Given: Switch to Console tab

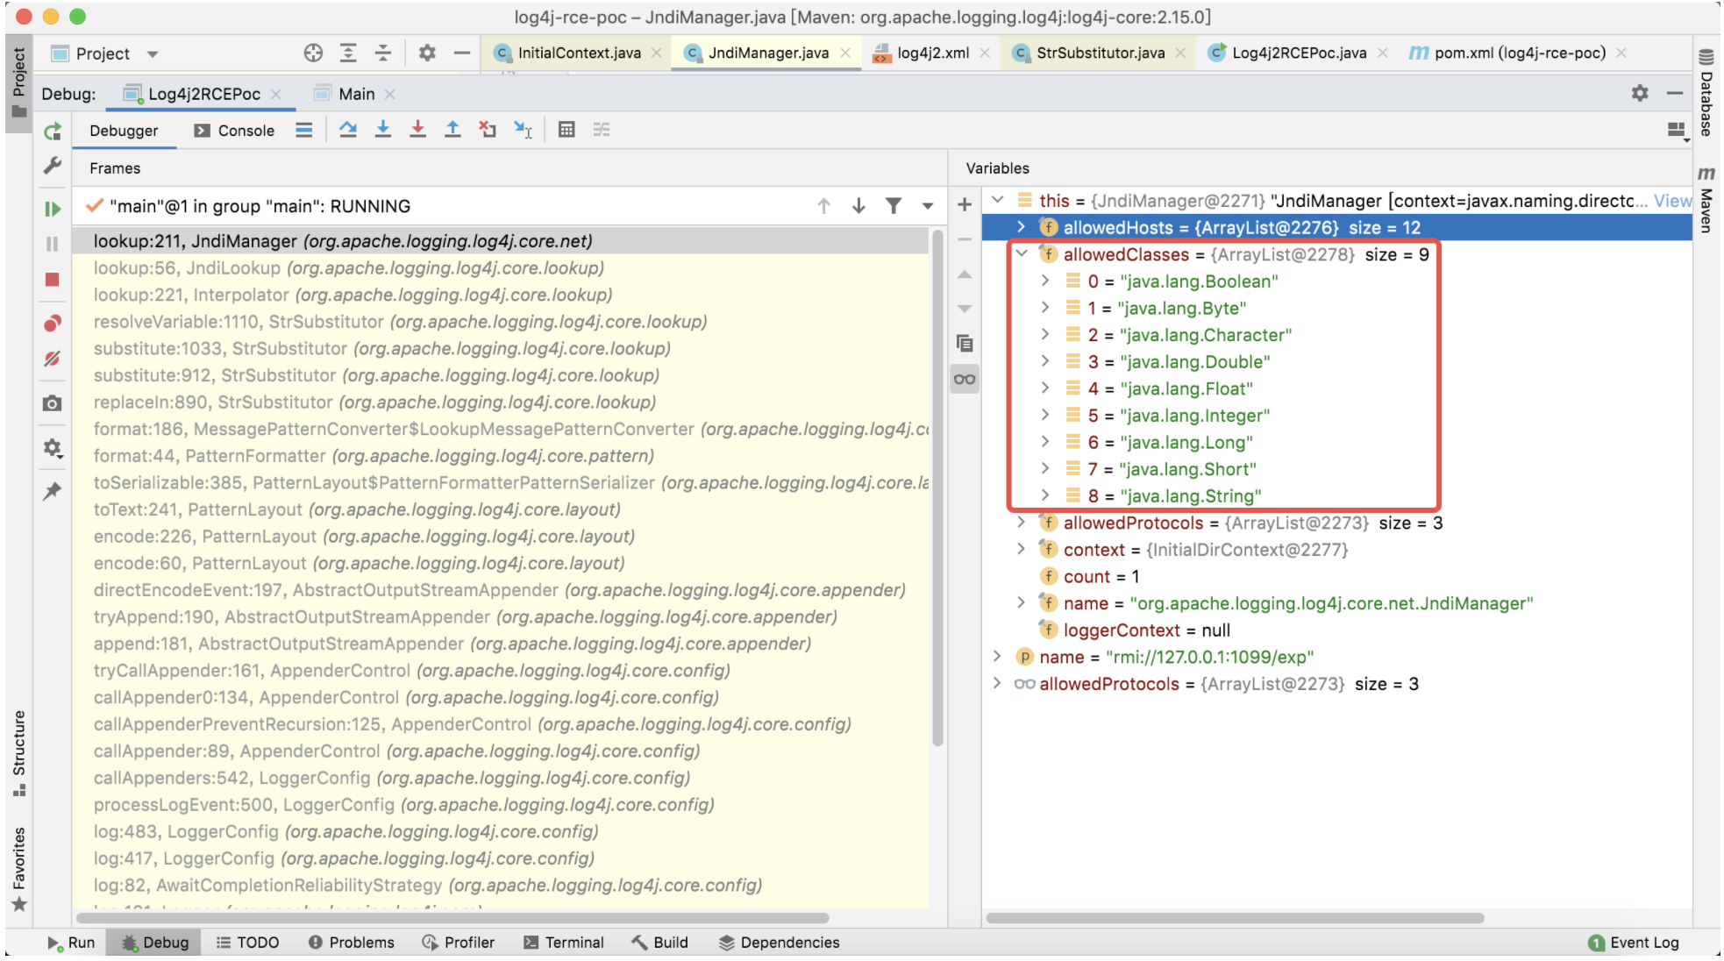Looking at the screenshot, I should 235,131.
